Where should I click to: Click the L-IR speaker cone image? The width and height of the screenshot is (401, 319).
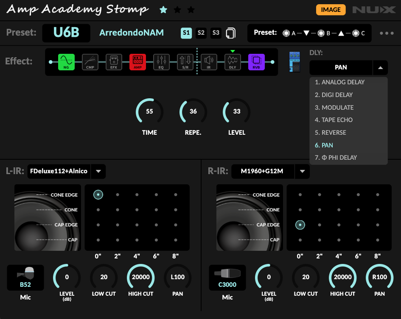(x=48, y=218)
